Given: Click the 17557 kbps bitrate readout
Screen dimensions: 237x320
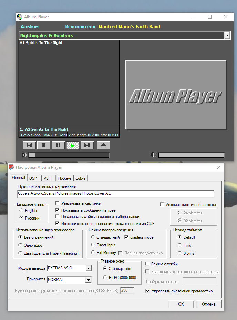Looking at the screenshot, I should pos(30,135).
